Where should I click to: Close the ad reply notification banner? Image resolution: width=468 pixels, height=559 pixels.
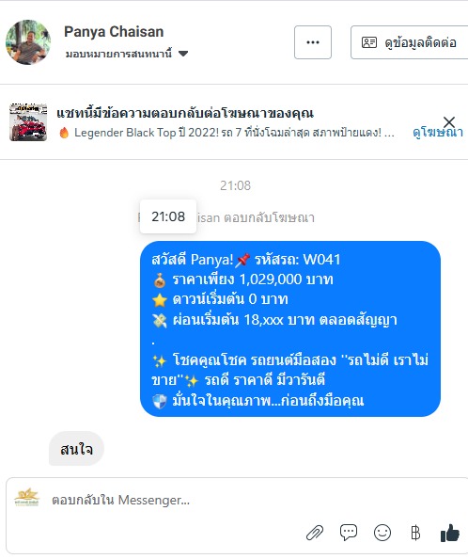tap(449, 122)
